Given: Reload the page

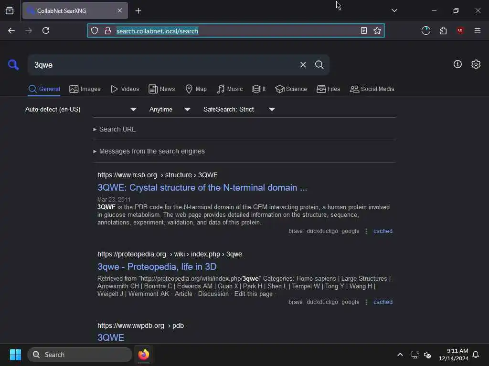Looking at the screenshot, I should click(46, 30).
